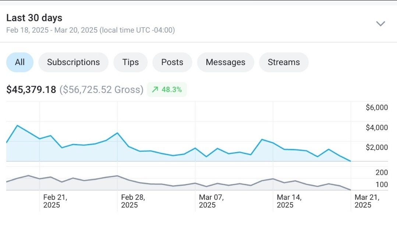Viewport: 397px width, 230px height.
Task: Select the Mar 14, 2025 axis label
Action: (289, 201)
